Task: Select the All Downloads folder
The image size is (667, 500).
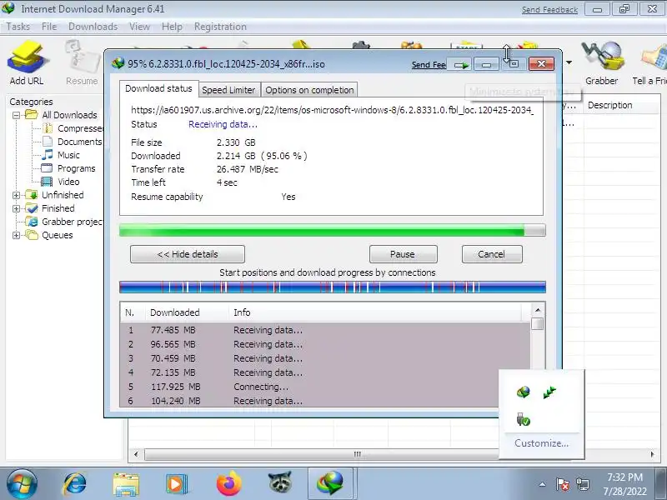Action: 61,115
